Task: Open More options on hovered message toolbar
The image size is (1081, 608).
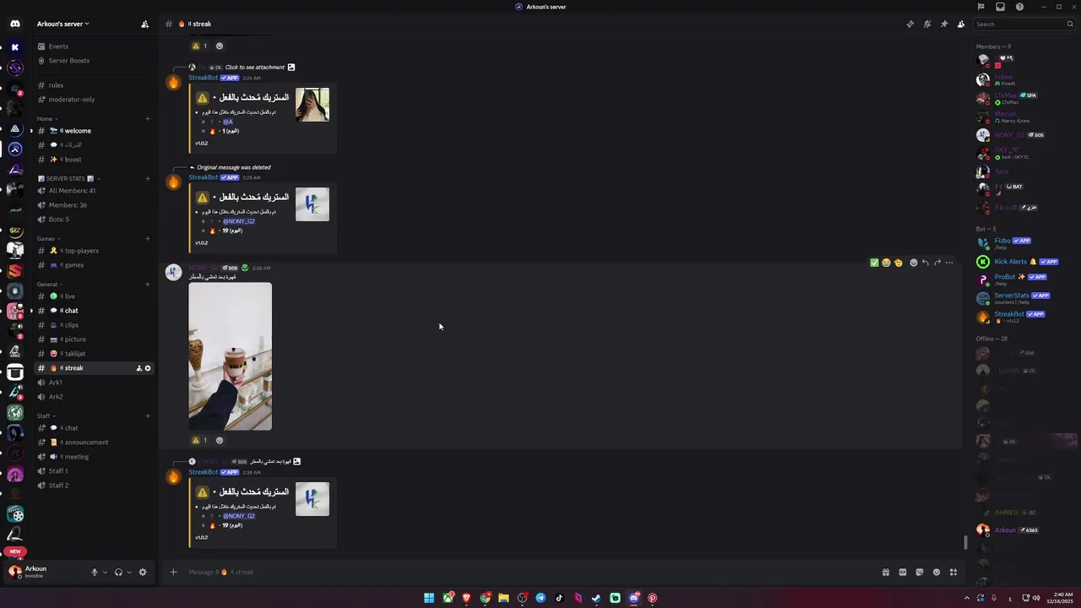Action: coord(949,263)
